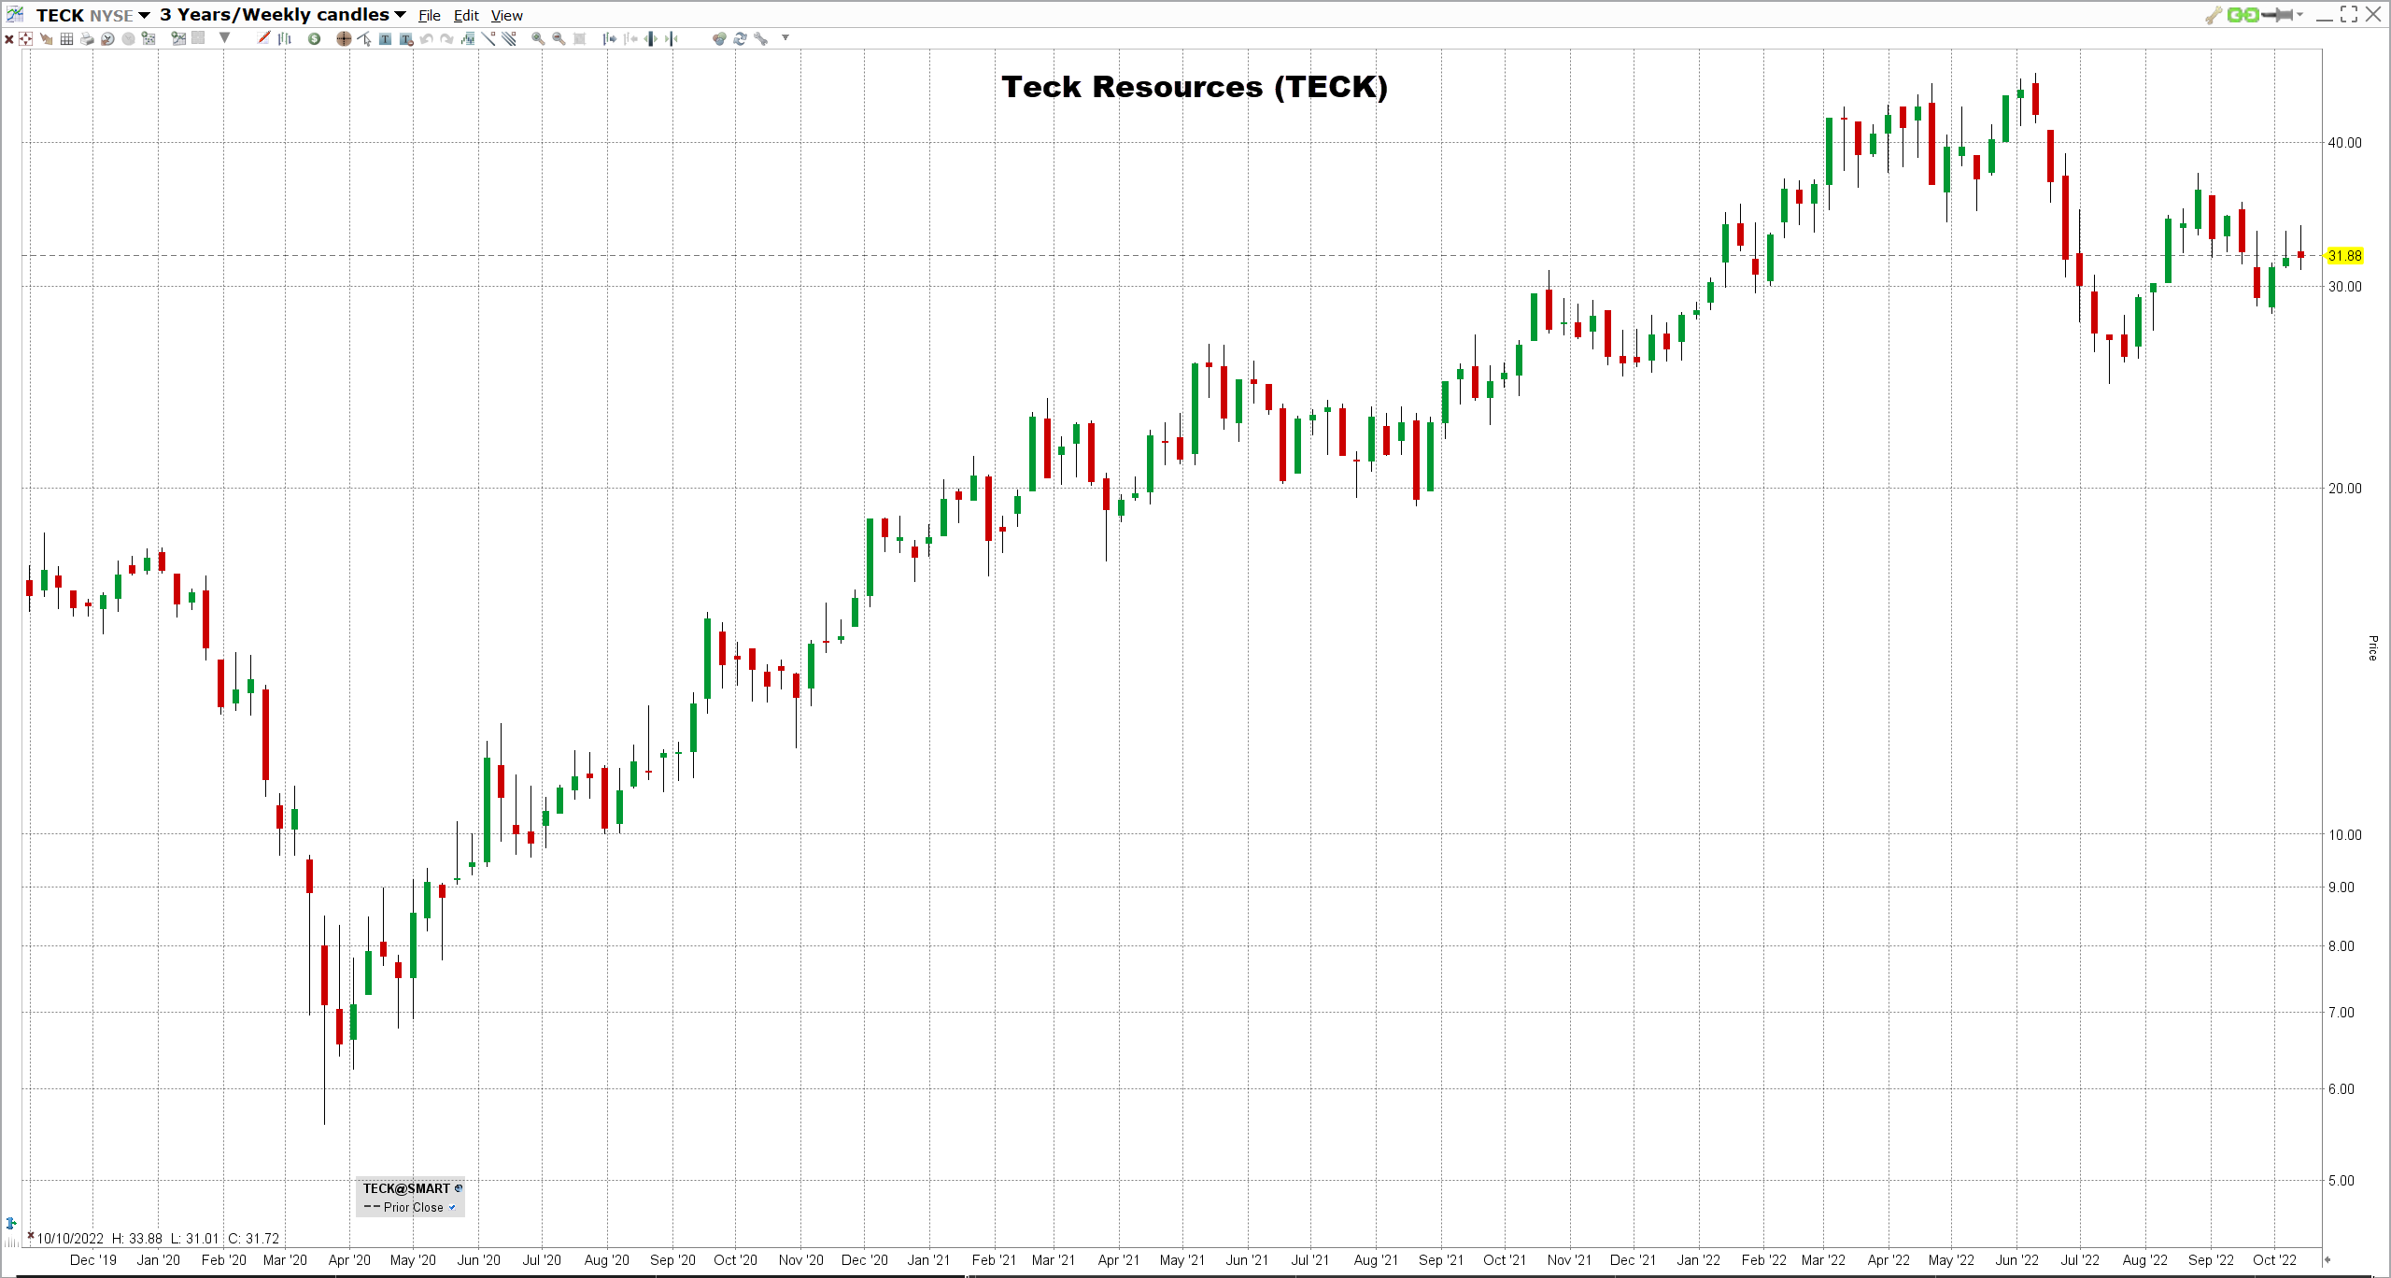Screen dimensions: 2391x1278
Task: Click the red X icon in toolbar
Action: click(9, 39)
